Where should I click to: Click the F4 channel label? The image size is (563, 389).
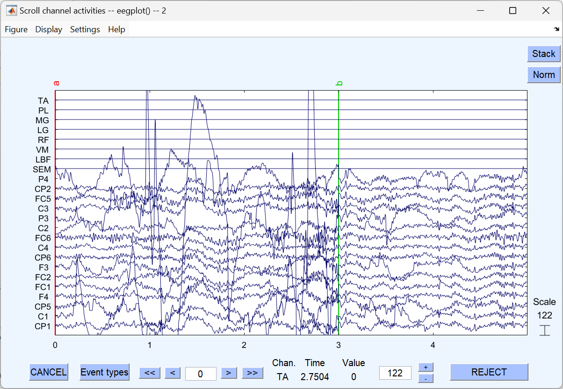(x=43, y=297)
